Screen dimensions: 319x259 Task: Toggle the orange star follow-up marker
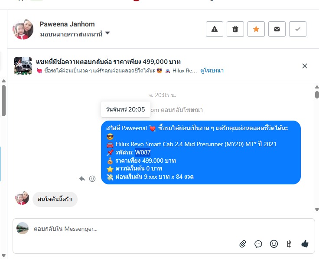point(256,29)
